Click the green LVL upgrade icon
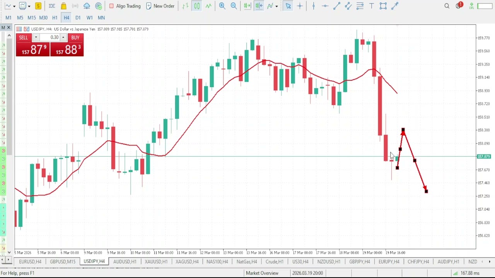This screenshot has height=278, width=495. pos(471,6)
